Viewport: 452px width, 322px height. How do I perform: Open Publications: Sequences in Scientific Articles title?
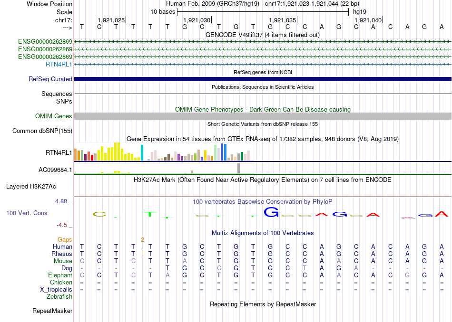click(263, 87)
